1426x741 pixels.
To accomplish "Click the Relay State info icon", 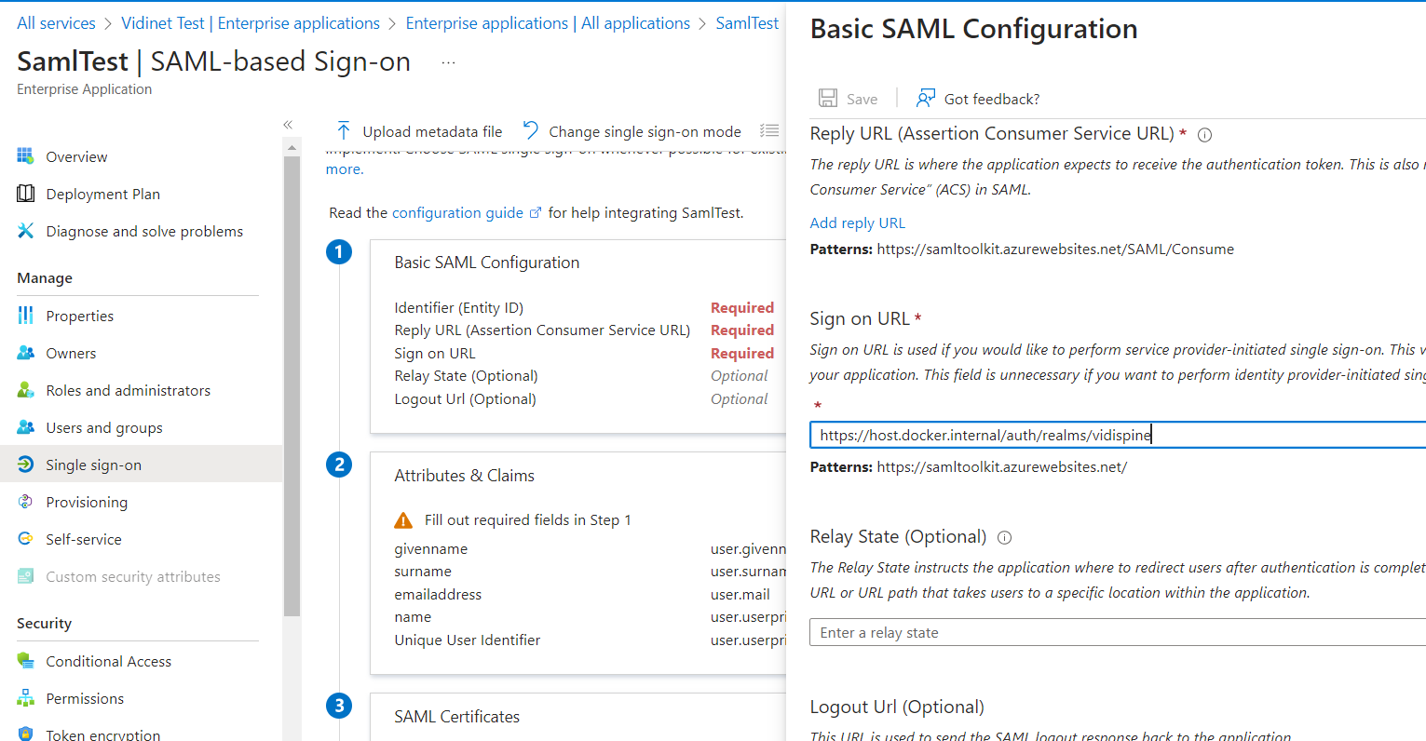I will pyautogui.click(x=1004, y=538).
